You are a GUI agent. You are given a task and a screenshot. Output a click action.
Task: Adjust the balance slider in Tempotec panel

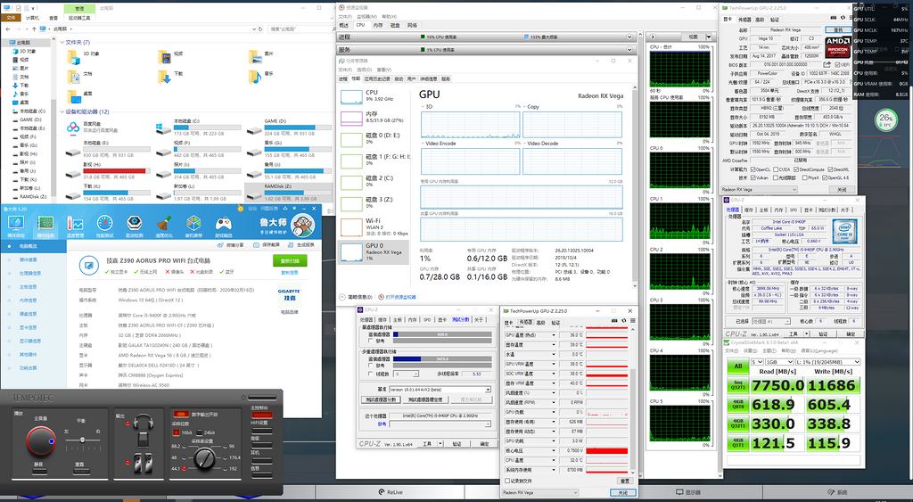(82, 440)
